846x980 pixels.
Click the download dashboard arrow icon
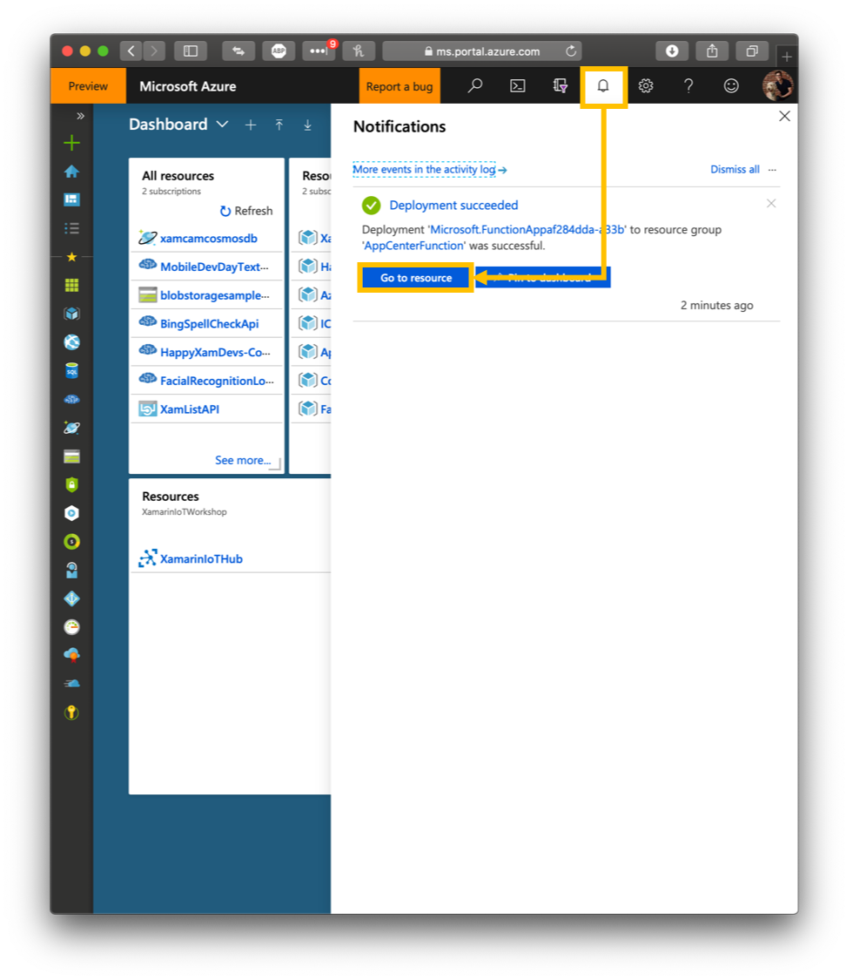[x=308, y=125]
